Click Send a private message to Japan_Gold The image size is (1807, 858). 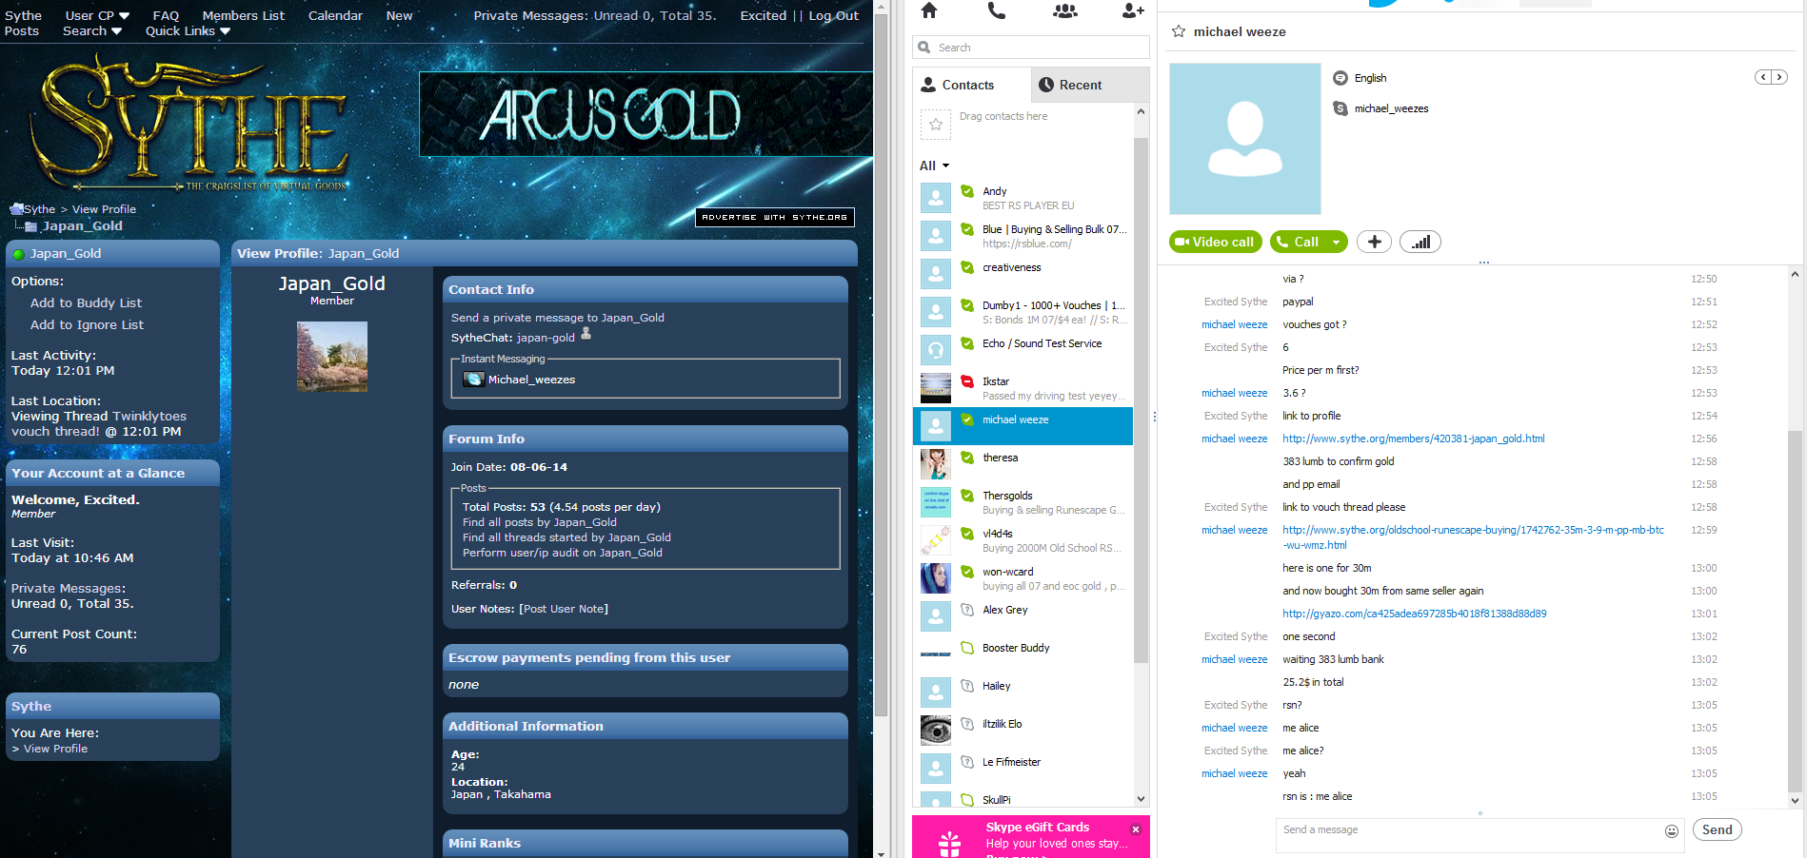point(557,318)
